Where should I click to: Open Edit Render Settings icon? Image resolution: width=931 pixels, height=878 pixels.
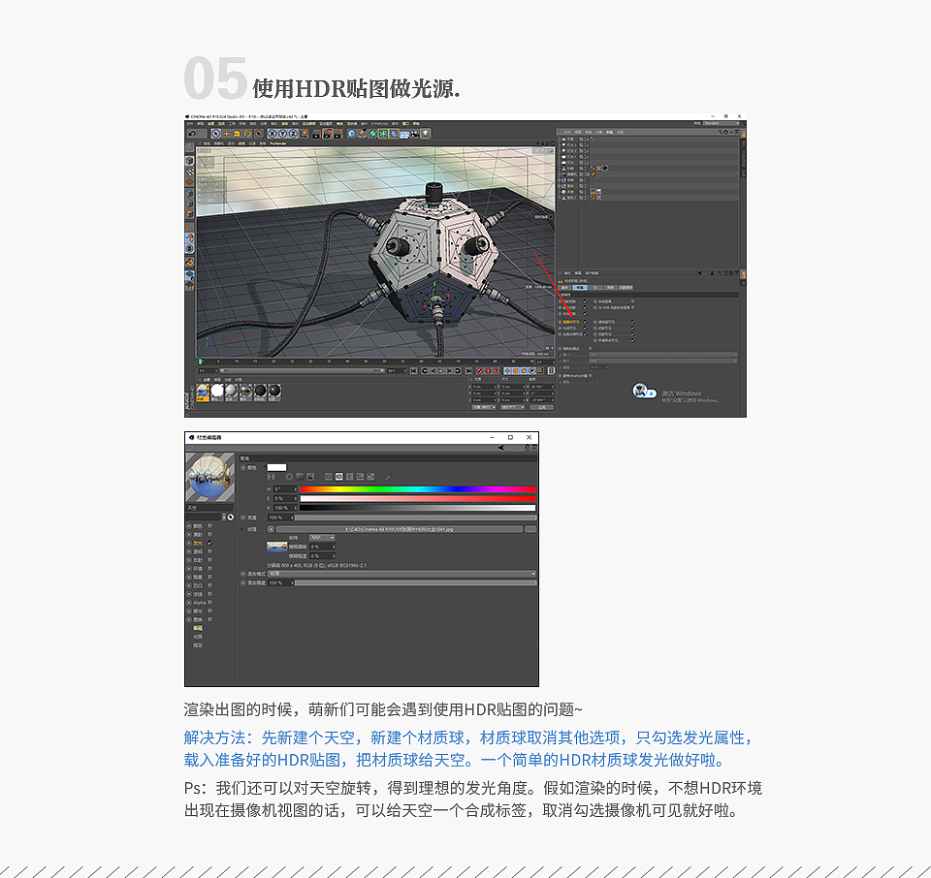click(339, 134)
